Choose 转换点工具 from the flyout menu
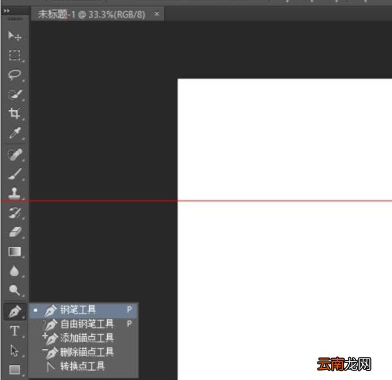 click(x=84, y=366)
